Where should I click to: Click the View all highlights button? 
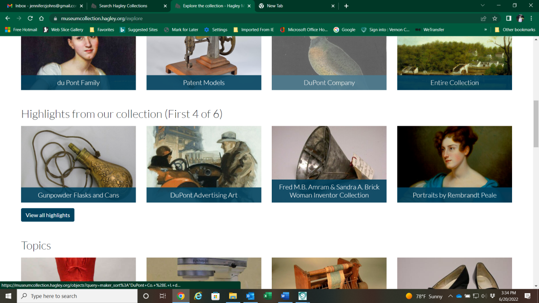click(48, 215)
